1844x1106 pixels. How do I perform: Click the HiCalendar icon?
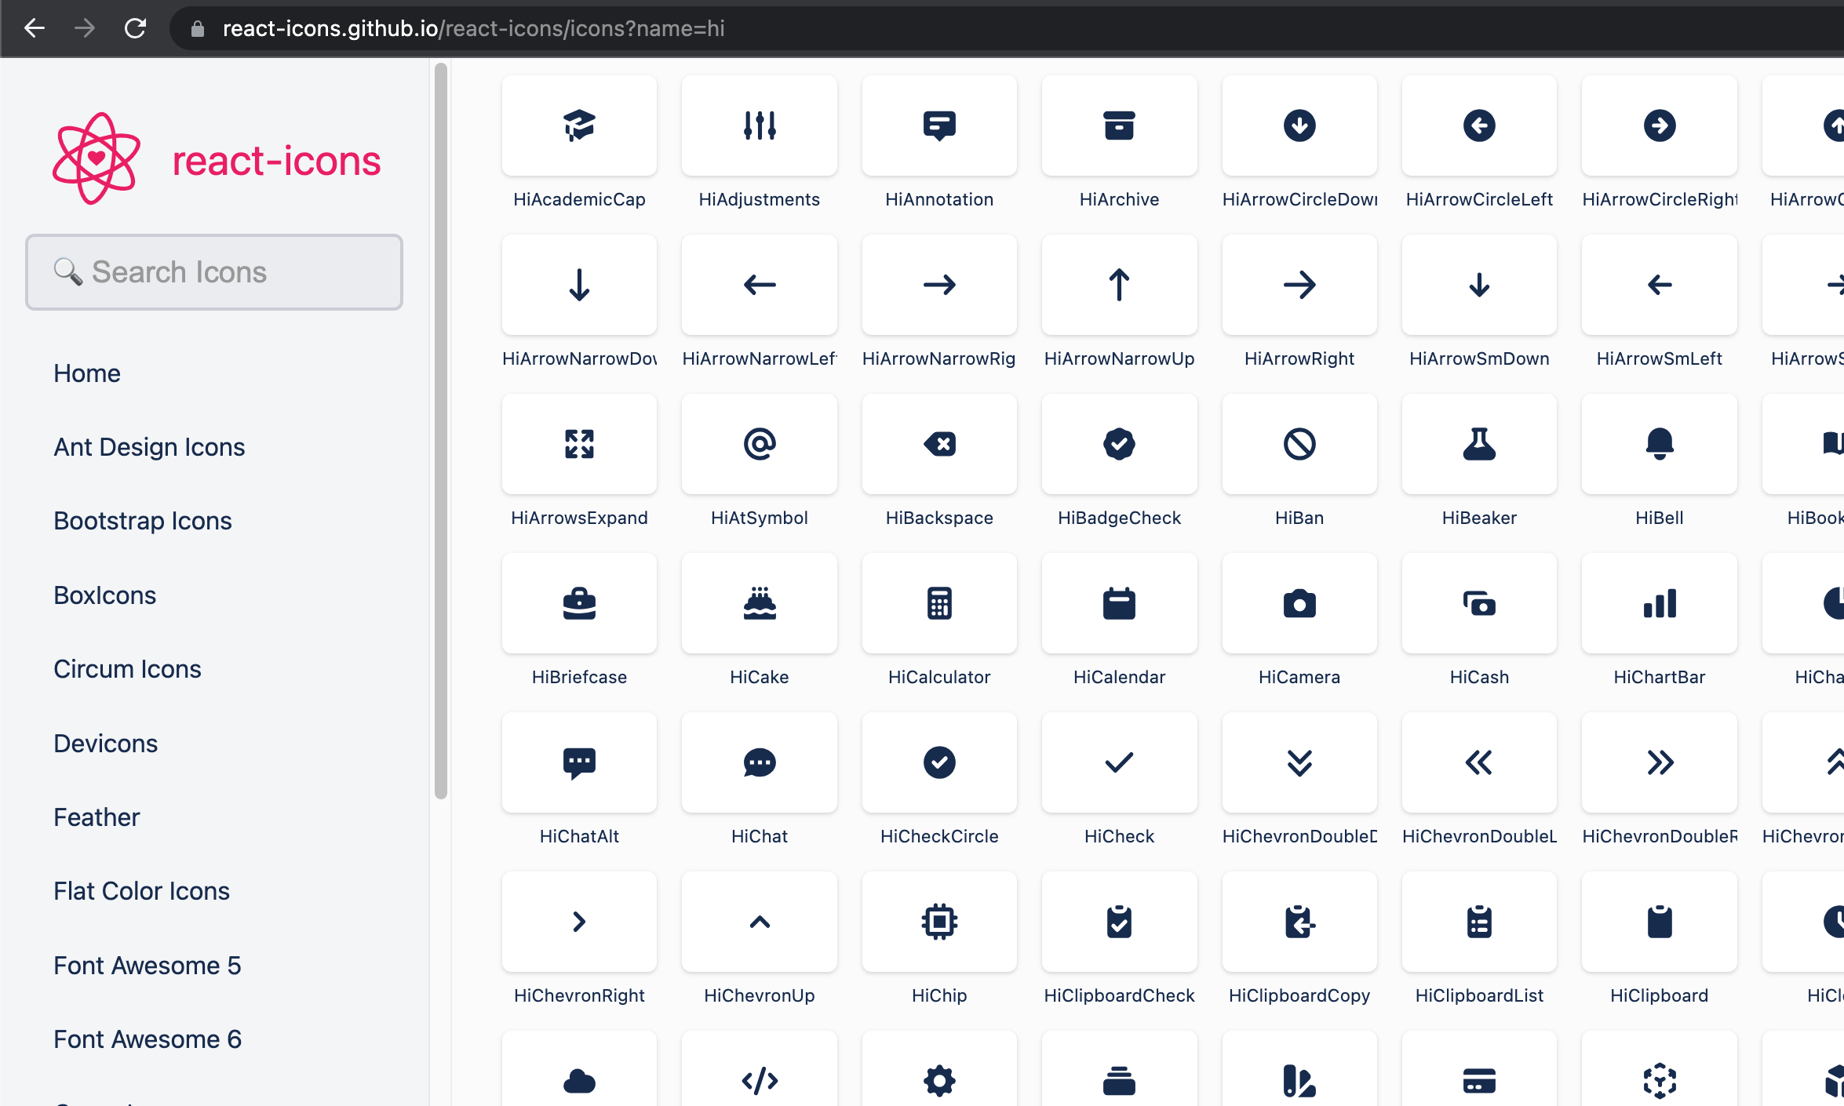coord(1120,603)
